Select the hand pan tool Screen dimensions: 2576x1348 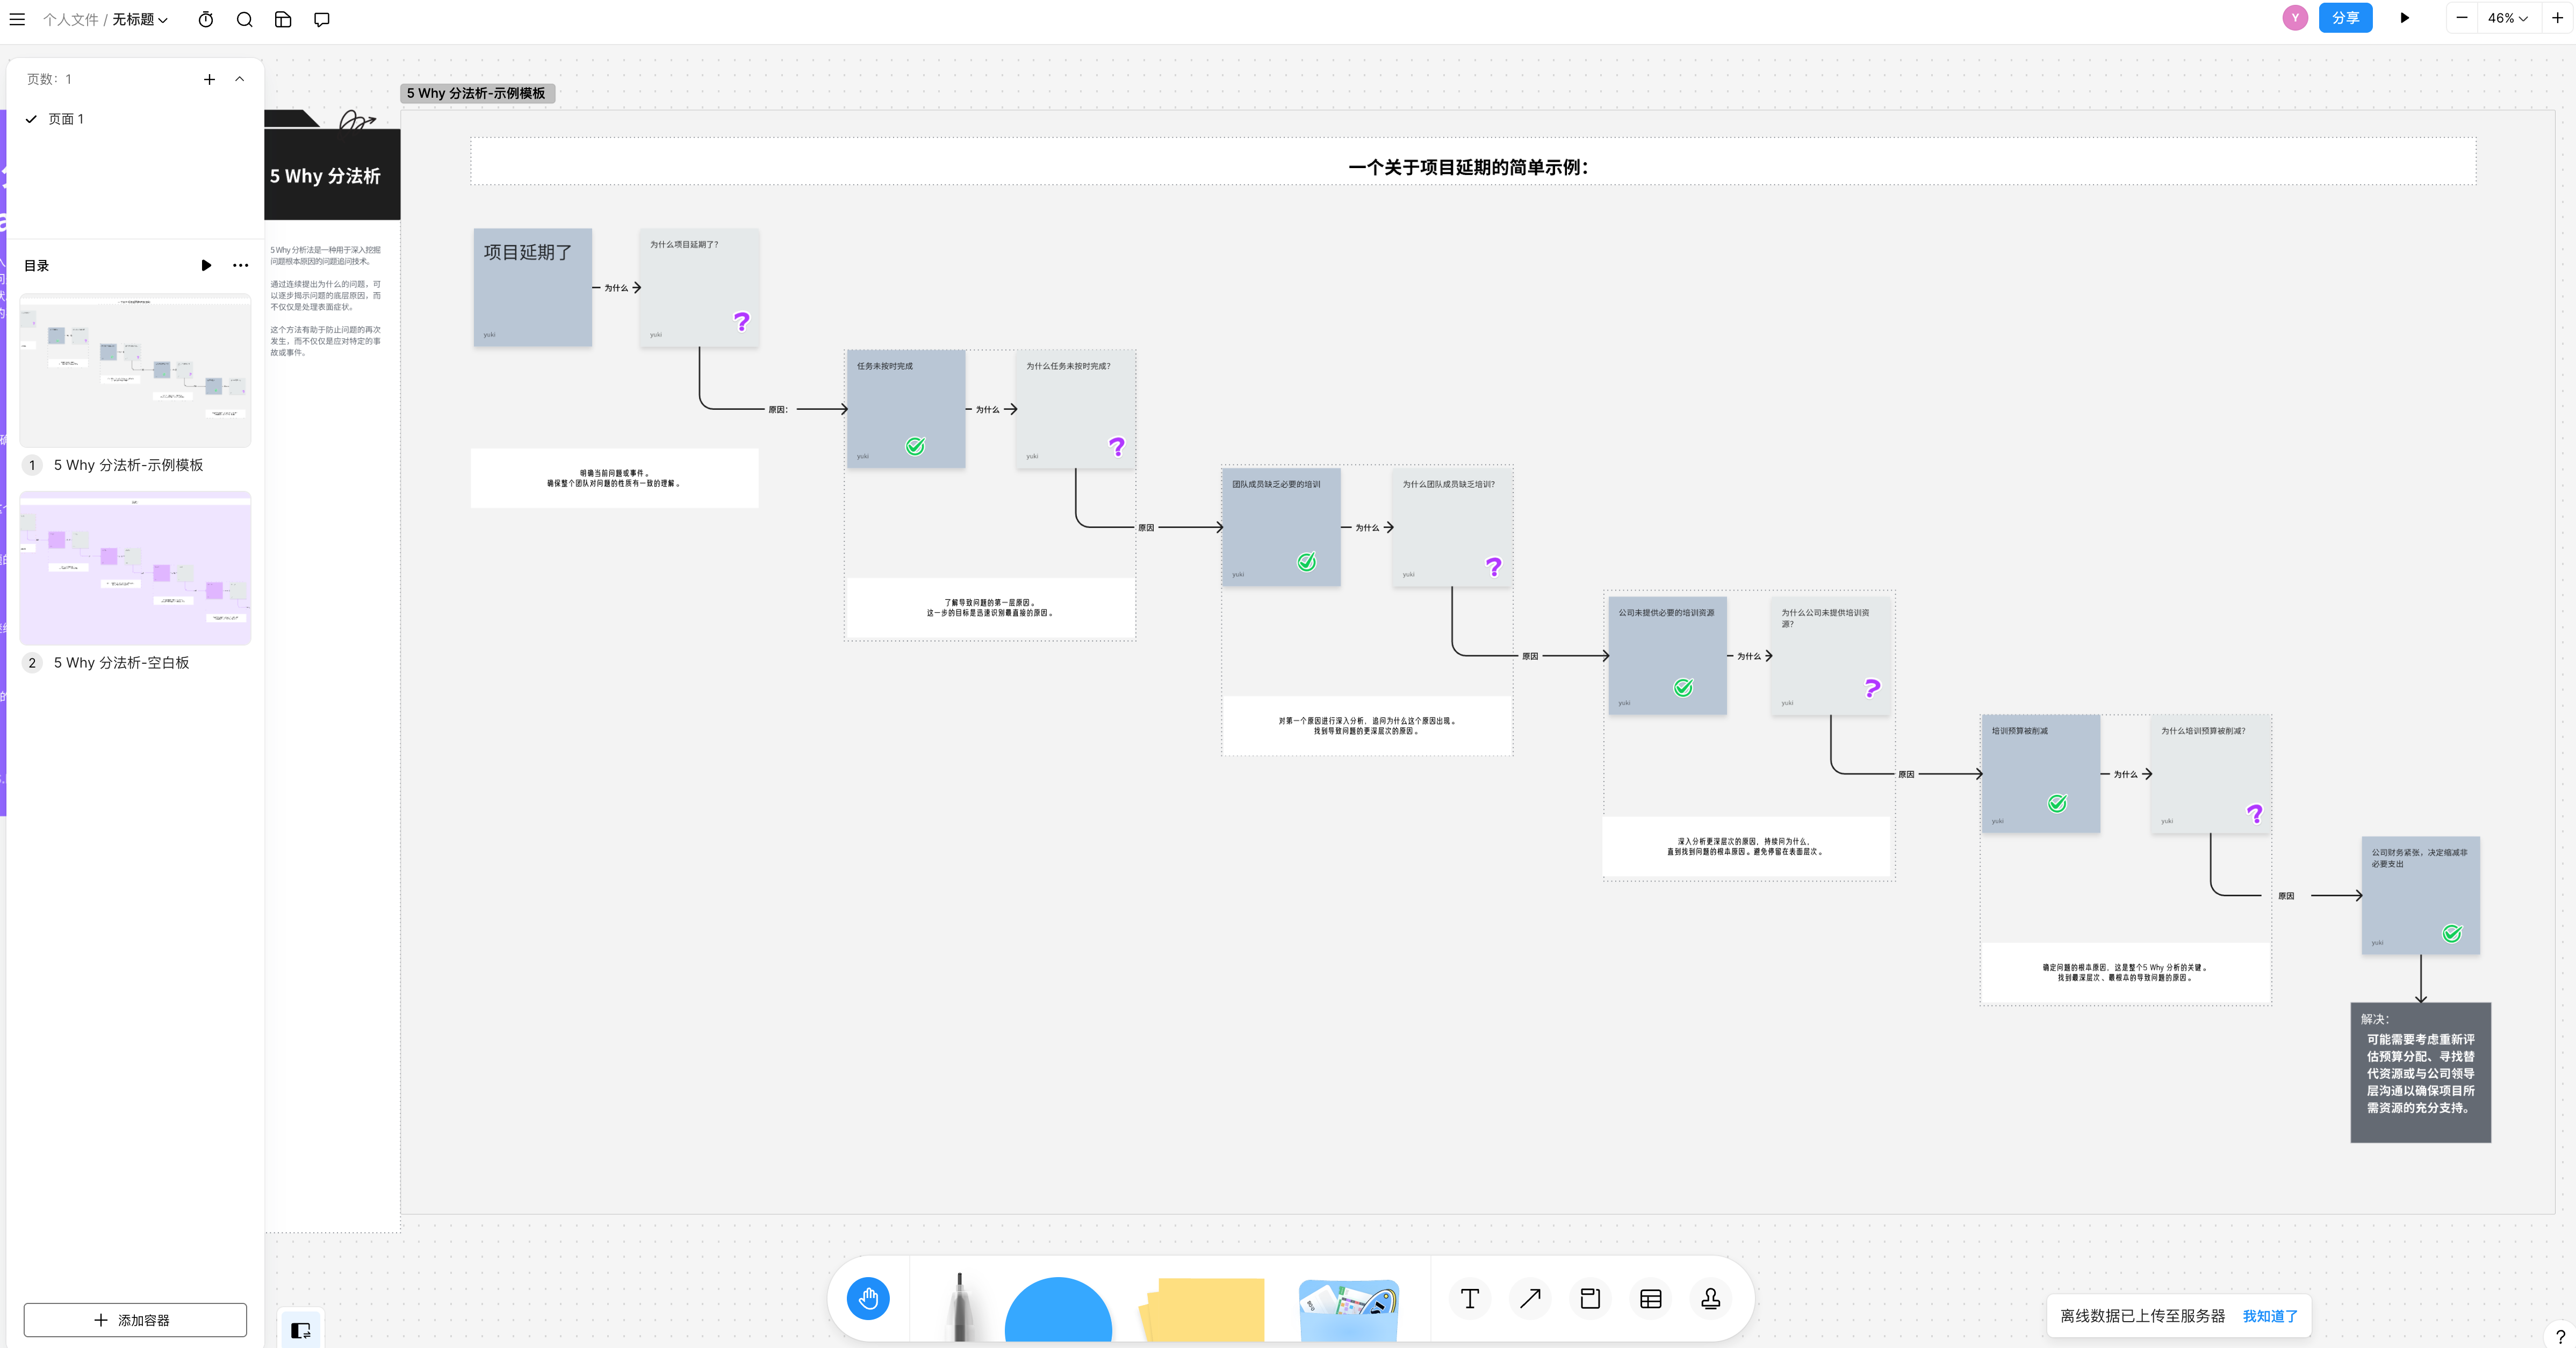(867, 1298)
